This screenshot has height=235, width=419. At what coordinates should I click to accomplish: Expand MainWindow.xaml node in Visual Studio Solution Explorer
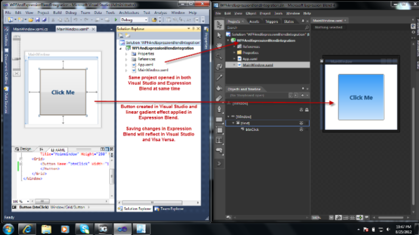click(126, 71)
